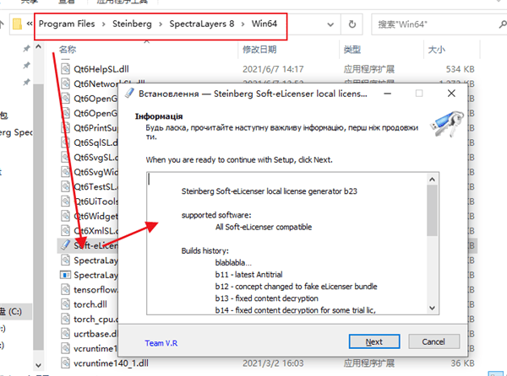The width and height of the screenshot is (507, 376).
Task: Click the Next button in installer
Action: (374, 341)
